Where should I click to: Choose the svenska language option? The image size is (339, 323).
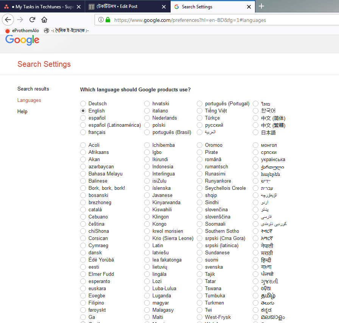[199, 267]
